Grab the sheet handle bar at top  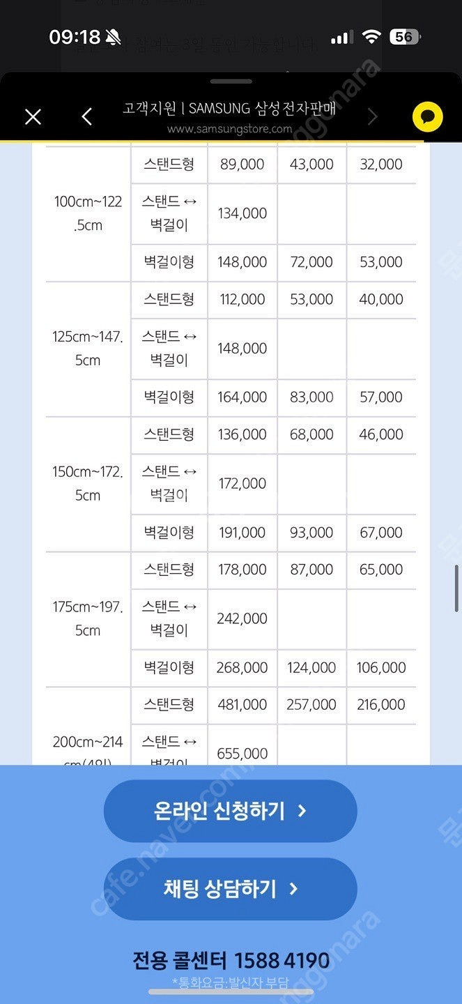pos(231,82)
